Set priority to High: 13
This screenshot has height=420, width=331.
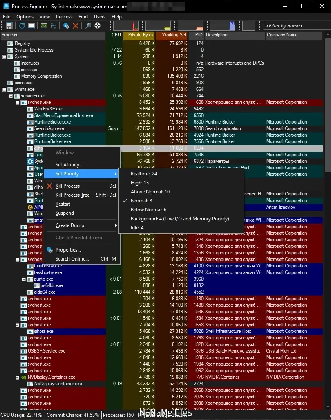click(181, 183)
